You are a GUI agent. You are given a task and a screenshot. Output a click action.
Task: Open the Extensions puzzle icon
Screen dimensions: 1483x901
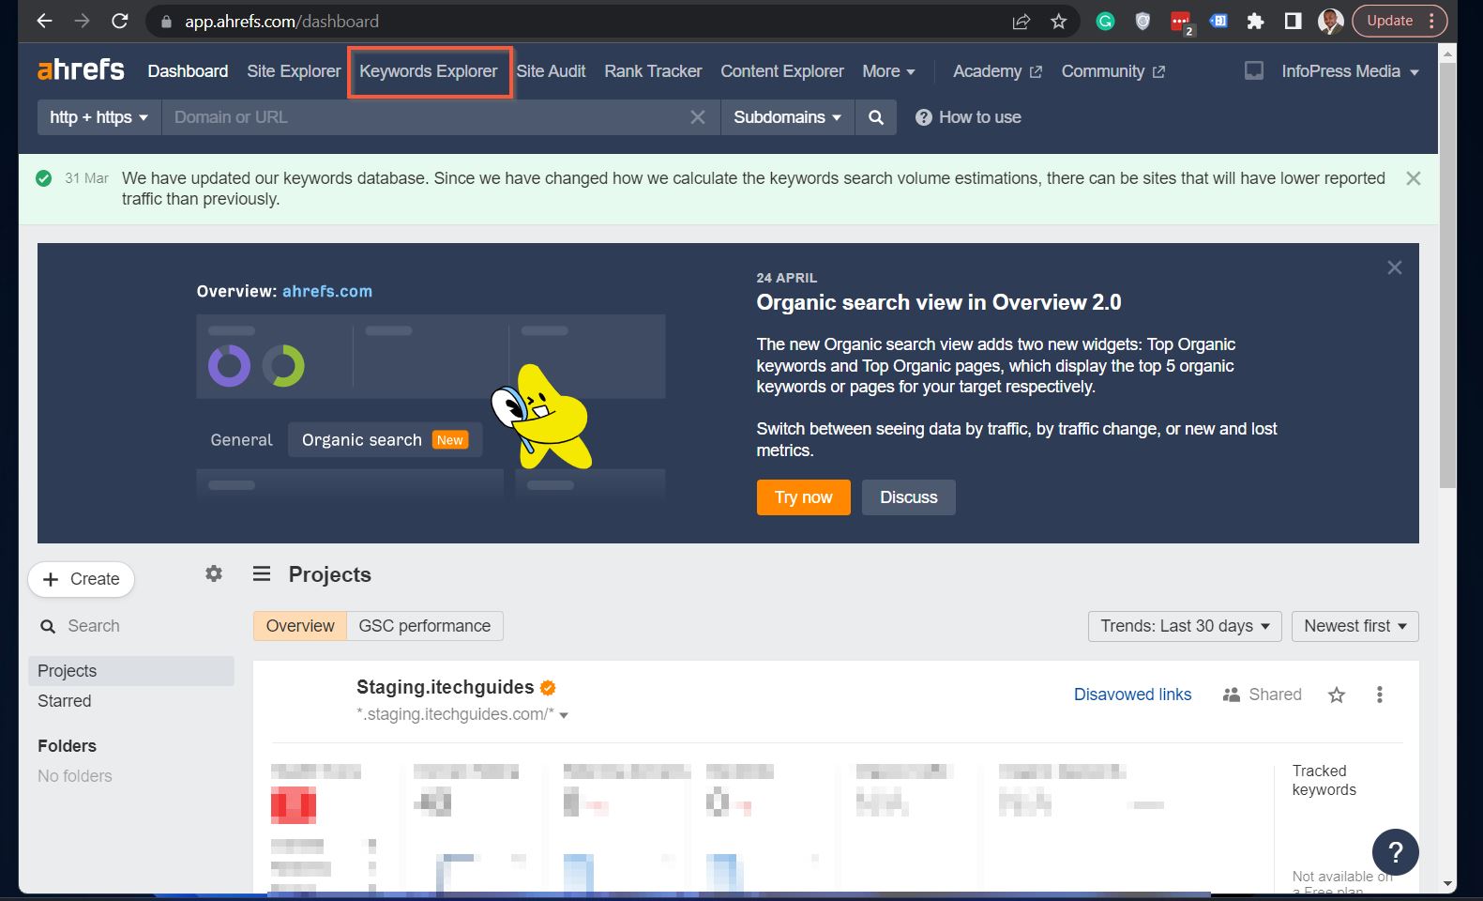point(1255,21)
